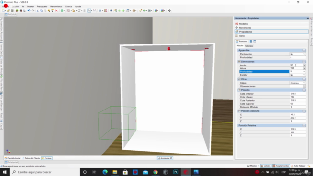Open the Licencia menu

68,6
